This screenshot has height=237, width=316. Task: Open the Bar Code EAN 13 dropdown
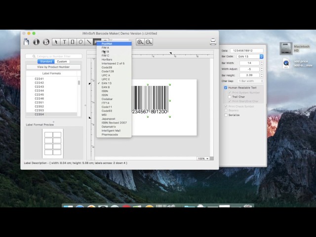(250, 56)
